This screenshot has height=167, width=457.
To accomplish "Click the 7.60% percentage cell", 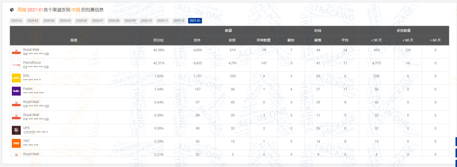I will (x=159, y=76).
